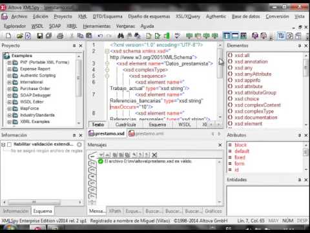This screenshot has width=310, height=233.
Task: Select message tab number 2
Action: click(x=92, y=164)
